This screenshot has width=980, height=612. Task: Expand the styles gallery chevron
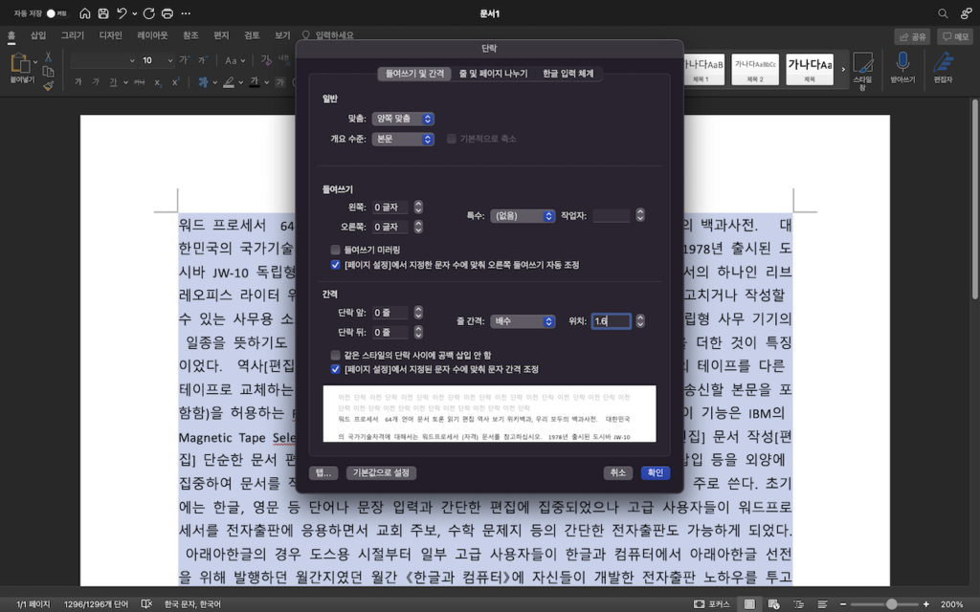[843, 69]
